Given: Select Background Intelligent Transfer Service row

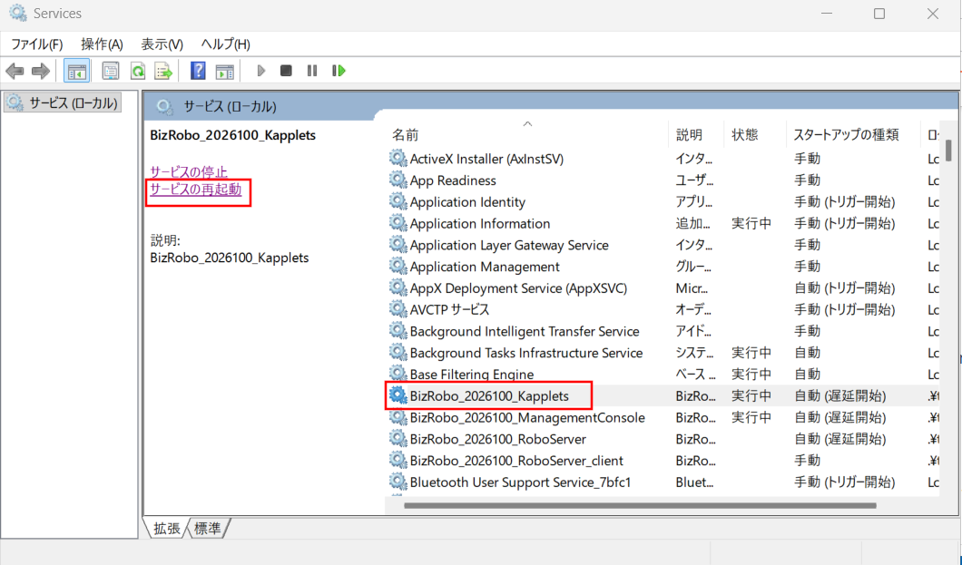Looking at the screenshot, I should tap(525, 331).
